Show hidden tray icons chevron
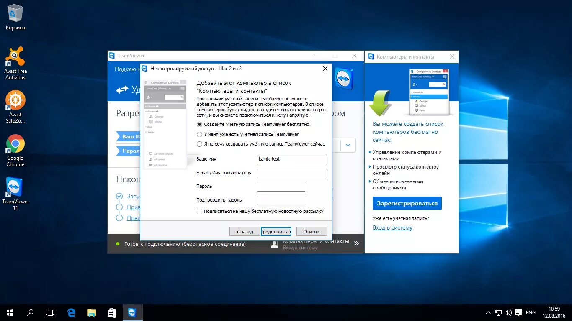Screen dimensions: 572x322 [488, 313]
